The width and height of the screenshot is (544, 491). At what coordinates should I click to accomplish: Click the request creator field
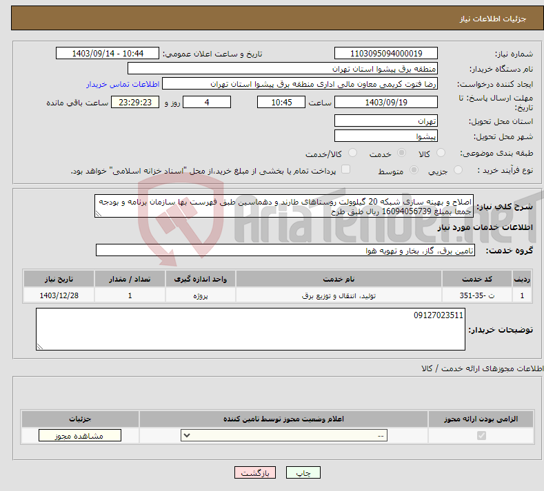tap(300, 83)
